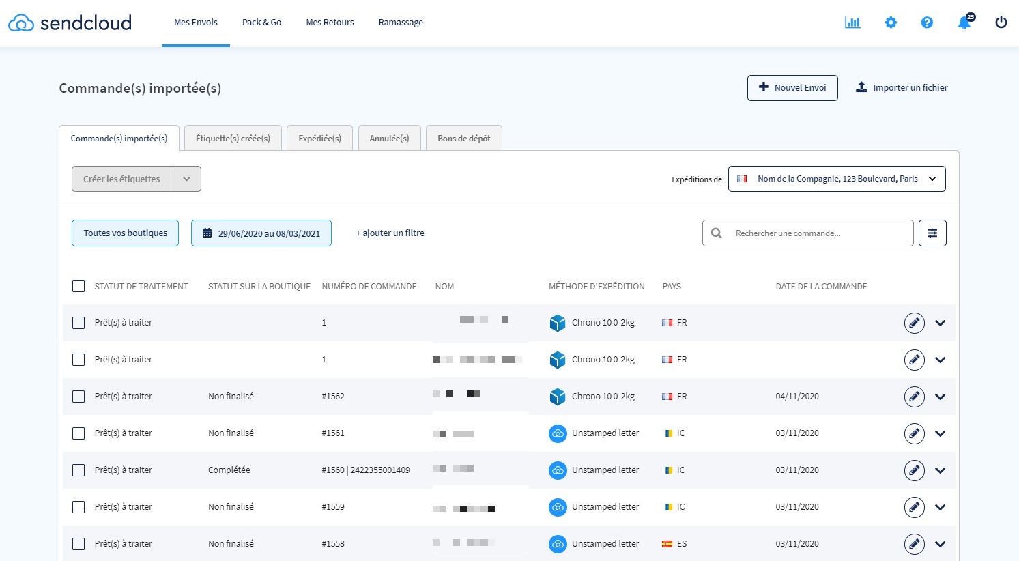Click Complétée status of order #1560
The width and height of the screenshot is (1019, 561).
(229, 470)
